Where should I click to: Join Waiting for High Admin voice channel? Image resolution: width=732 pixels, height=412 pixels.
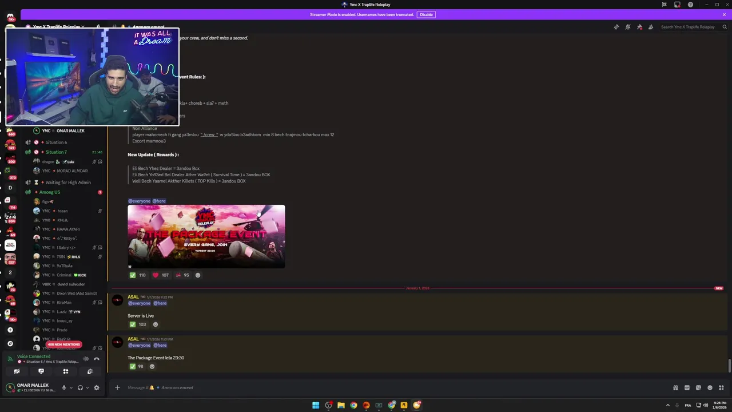[67, 182]
